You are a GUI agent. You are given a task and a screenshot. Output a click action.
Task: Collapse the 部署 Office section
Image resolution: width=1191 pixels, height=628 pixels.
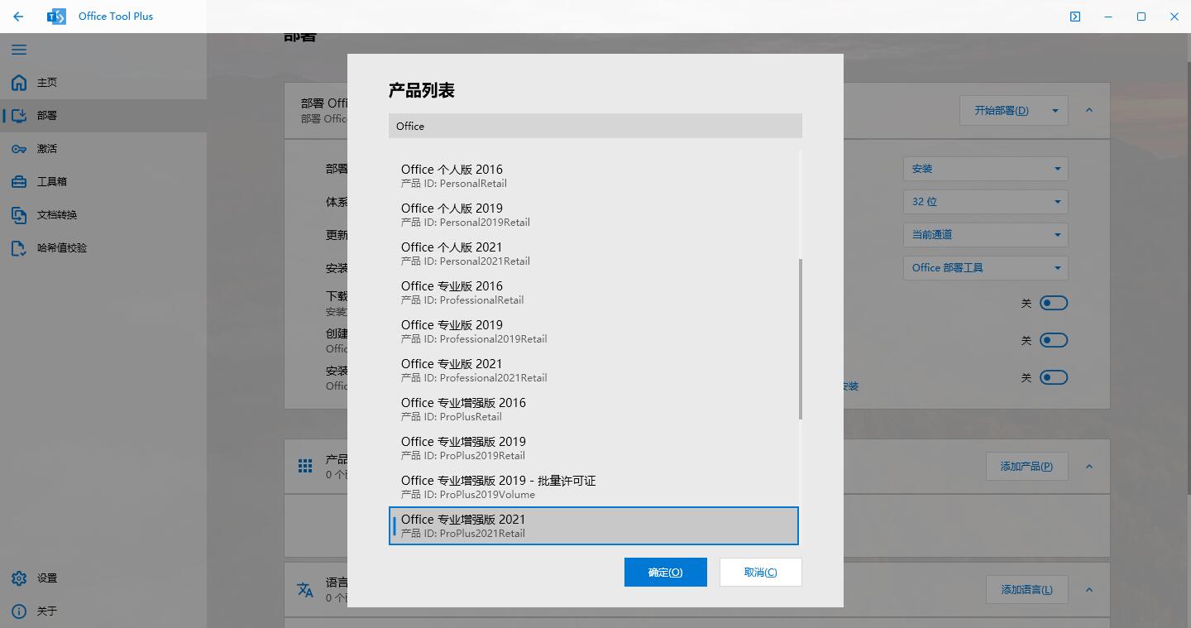click(x=1089, y=110)
